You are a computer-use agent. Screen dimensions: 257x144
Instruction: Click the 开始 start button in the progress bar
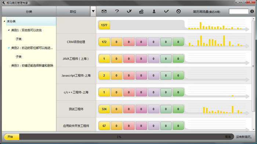coord(12,137)
